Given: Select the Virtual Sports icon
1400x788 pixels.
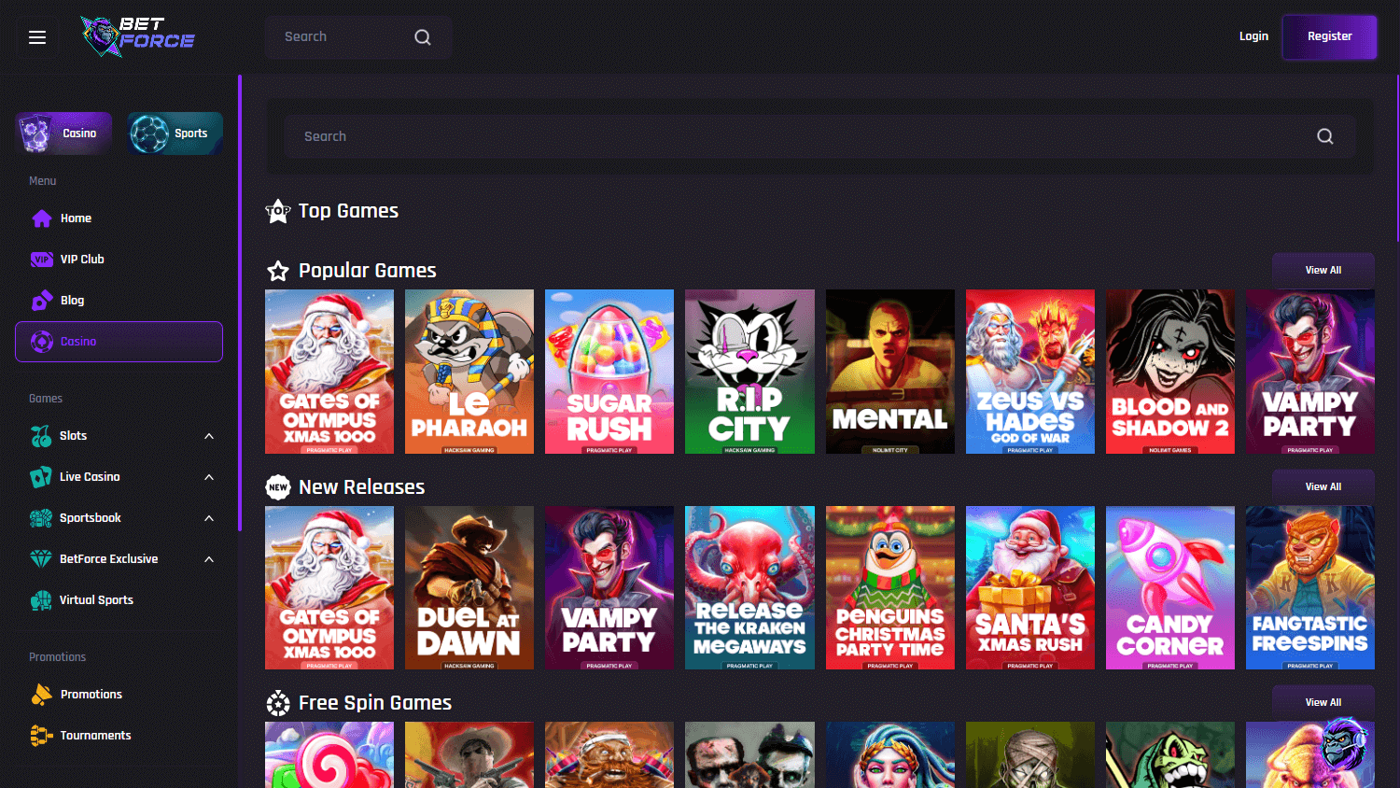Looking at the screenshot, I should click(x=42, y=599).
